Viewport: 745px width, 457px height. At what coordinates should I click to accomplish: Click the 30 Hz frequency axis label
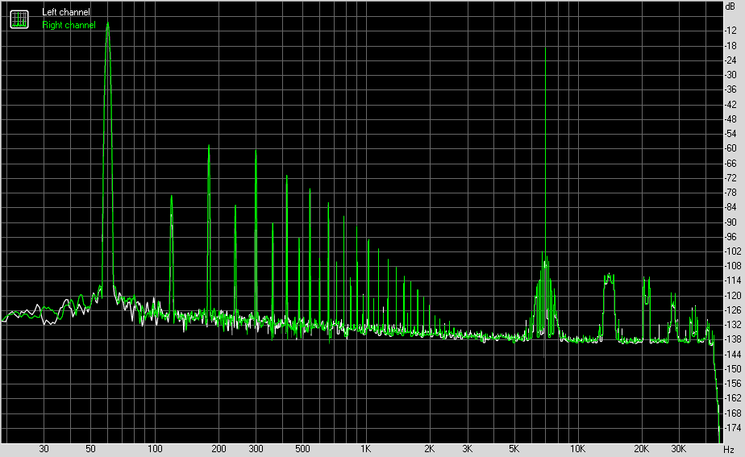[44, 449]
